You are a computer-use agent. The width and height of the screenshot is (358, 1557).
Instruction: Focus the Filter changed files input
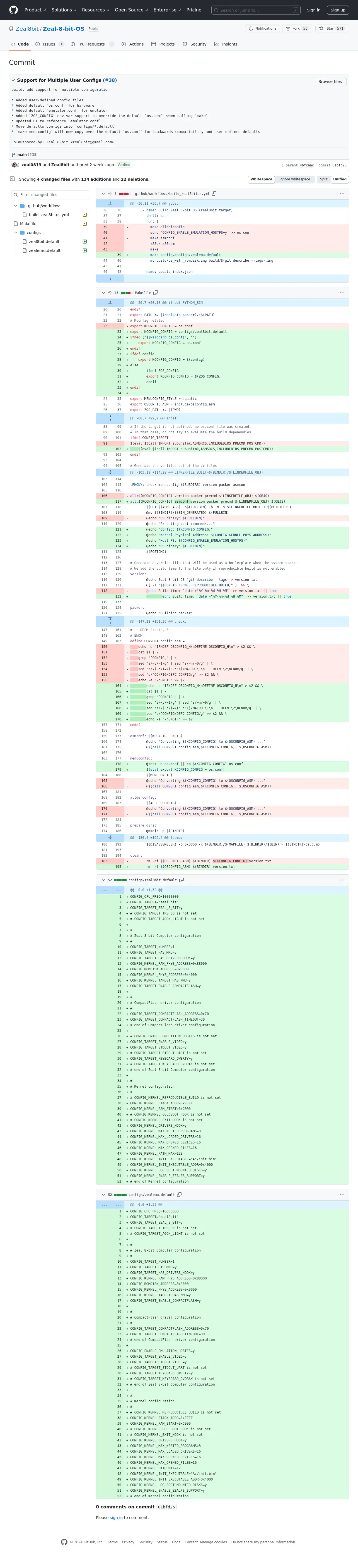pos(50,195)
